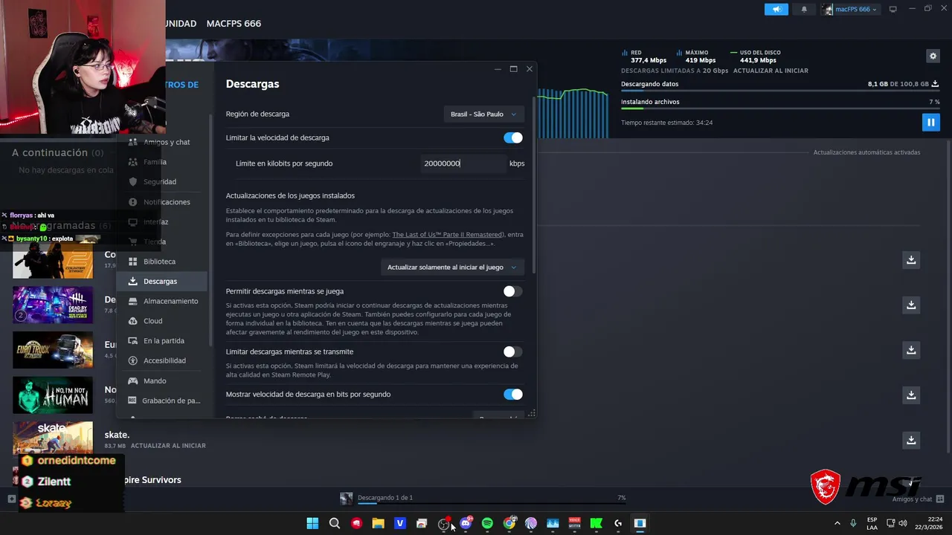
Task: Open MACFPS 666 profile tab in Steam
Action: coord(234,24)
